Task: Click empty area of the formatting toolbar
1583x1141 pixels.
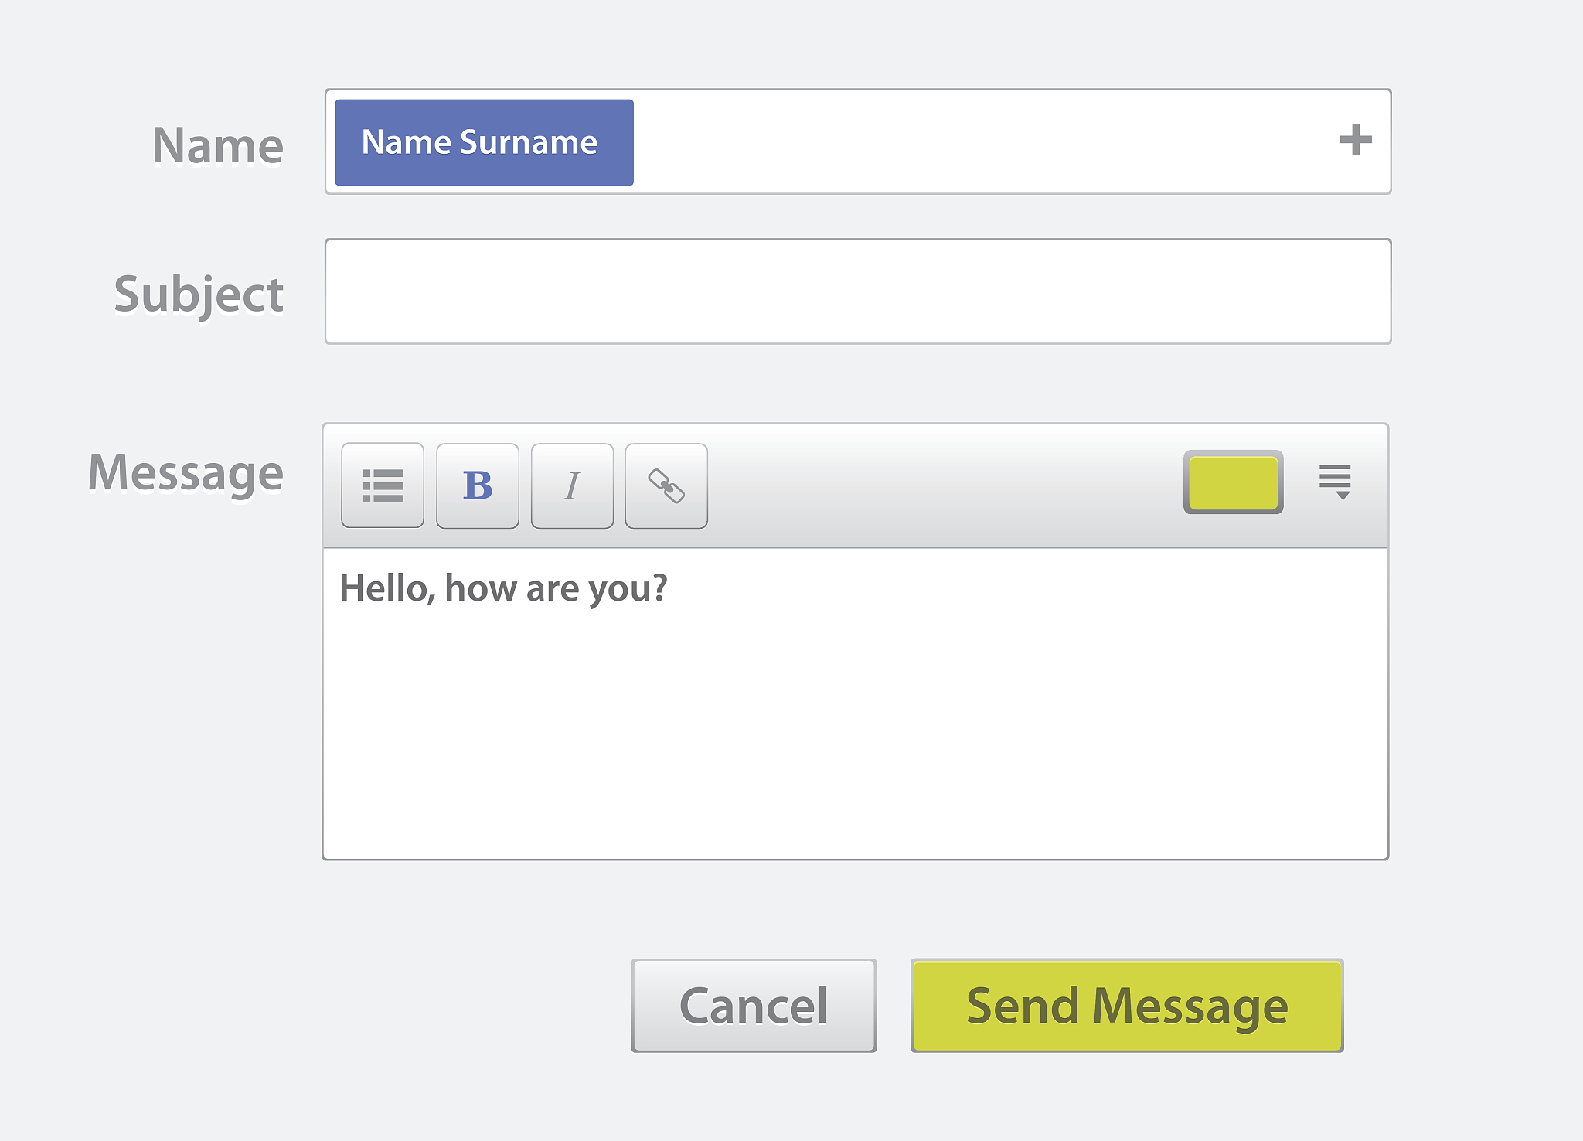Action: tap(943, 486)
